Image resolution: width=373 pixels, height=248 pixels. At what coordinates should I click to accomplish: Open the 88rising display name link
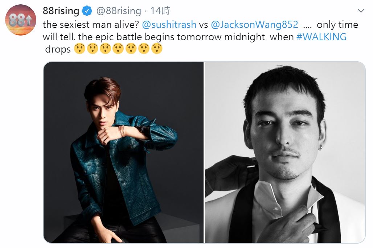pyautogui.click(x=61, y=11)
